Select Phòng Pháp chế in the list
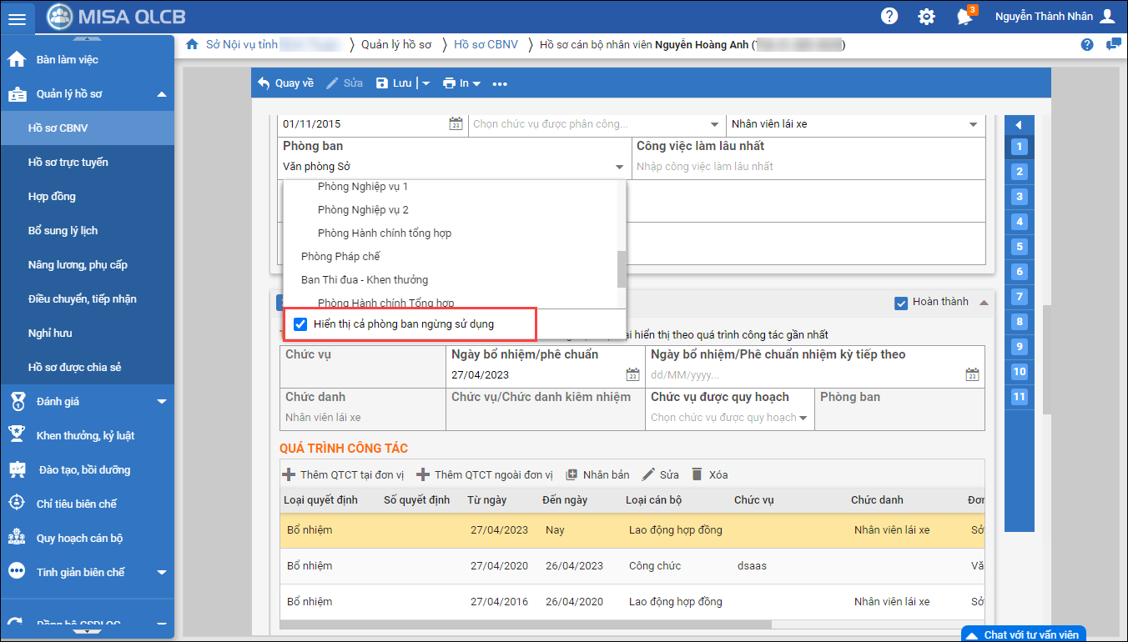The height and width of the screenshot is (642, 1128). coord(340,257)
